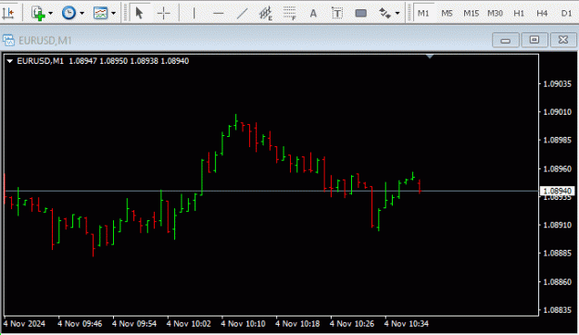This screenshot has width=579, height=335.
Task: Switch to the H4 timeframe
Action: tap(542, 13)
